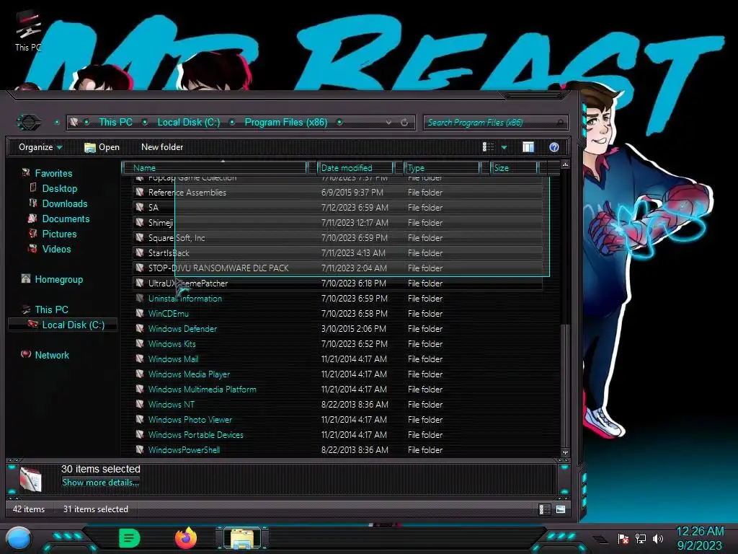
Task: Sort by the Name column header
Action: click(x=214, y=167)
